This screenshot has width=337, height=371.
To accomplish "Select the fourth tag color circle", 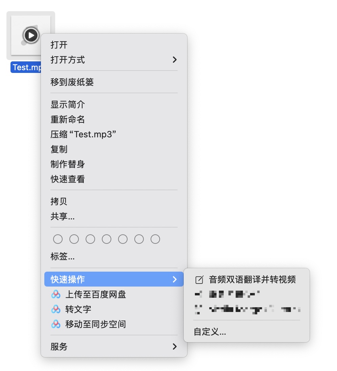I will point(107,239).
